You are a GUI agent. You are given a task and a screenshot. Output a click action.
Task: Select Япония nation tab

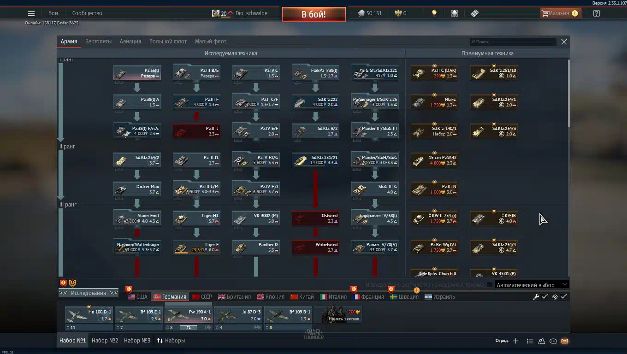pyautogui.click(x=271, y=297)
